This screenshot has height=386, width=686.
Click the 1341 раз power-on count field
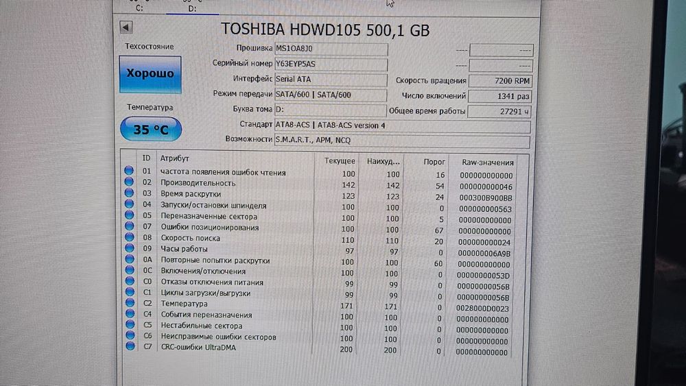[500, 96]
